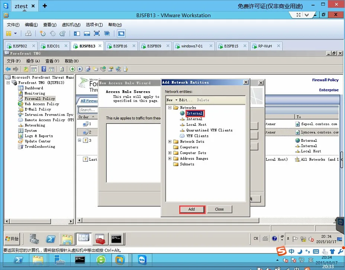Click the green apply arrow icon in TMG toolbar
This screenshot has width=345, height=270.
[72, 69]
